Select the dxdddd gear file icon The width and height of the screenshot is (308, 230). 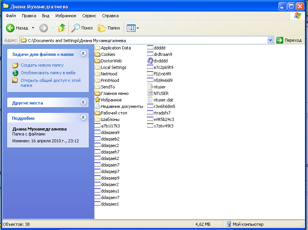point(150,60)
